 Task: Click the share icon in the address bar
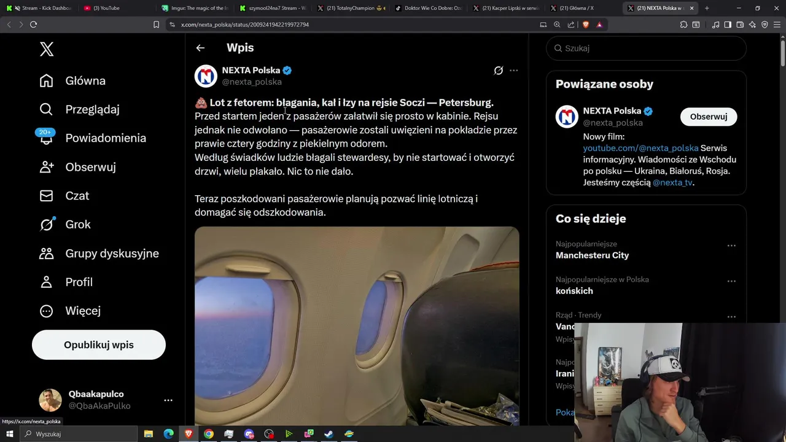571,25
